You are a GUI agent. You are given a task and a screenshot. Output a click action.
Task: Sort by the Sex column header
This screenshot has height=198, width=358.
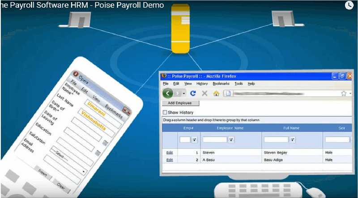[342, 128]
